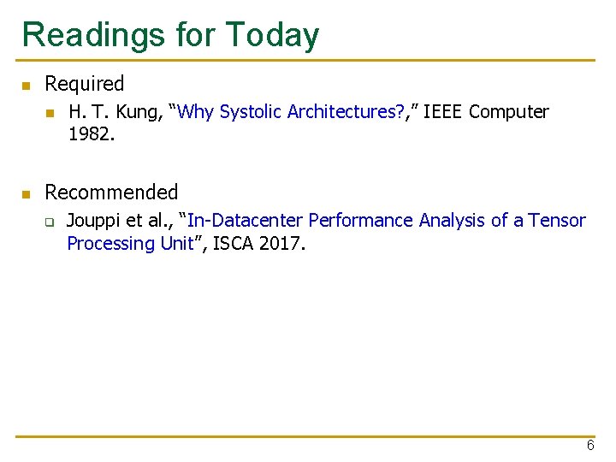Click the small gold bullet before H. T. Kung
The height and width of the screenshot is (462, 616).
50,114
